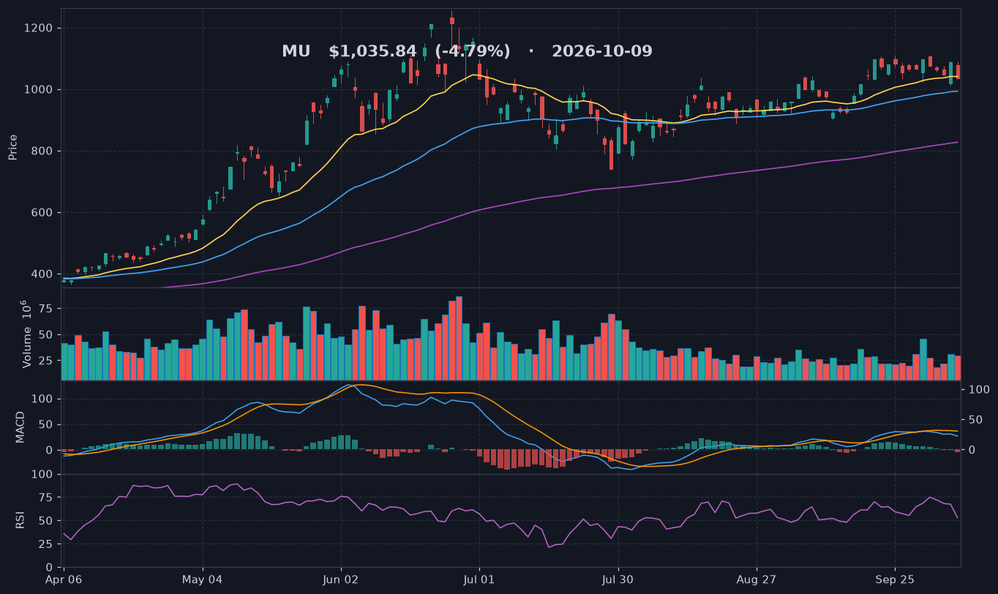Select the "May 04" date tick label
The image size is (998, 594).
pos(203,579)
